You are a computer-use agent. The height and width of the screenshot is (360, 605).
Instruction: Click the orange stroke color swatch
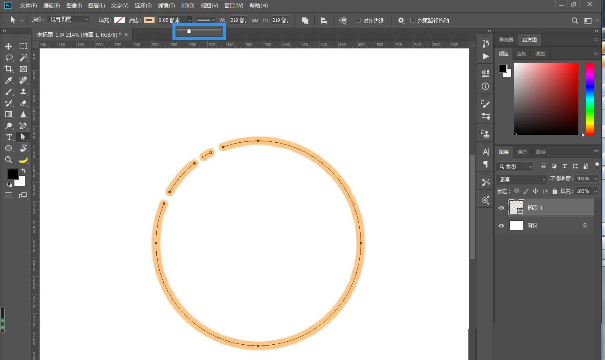149,20
